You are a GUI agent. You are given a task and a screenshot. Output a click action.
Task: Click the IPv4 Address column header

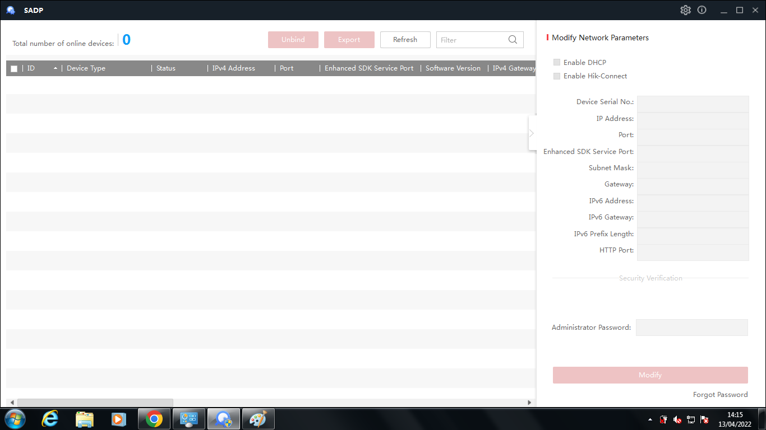click(x=233, y=68)
